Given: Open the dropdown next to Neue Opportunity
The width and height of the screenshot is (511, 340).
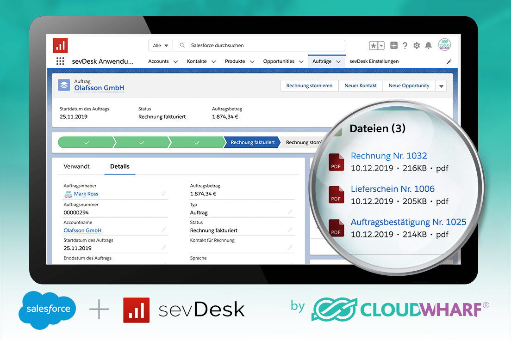Looking at the screenshot, I should coord(440,85).
